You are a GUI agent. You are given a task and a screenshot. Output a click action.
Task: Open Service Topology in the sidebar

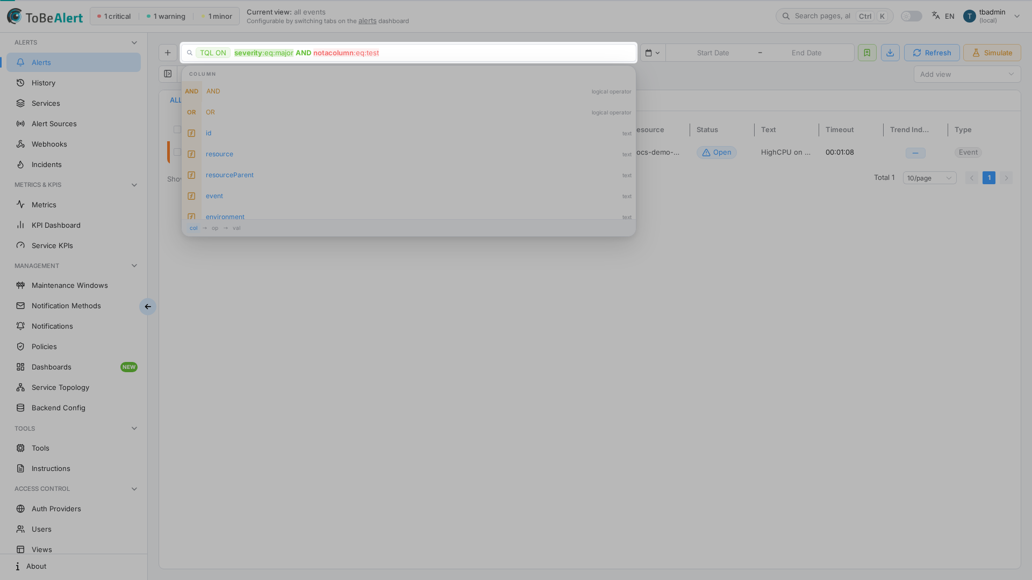(x=74, y=387)
